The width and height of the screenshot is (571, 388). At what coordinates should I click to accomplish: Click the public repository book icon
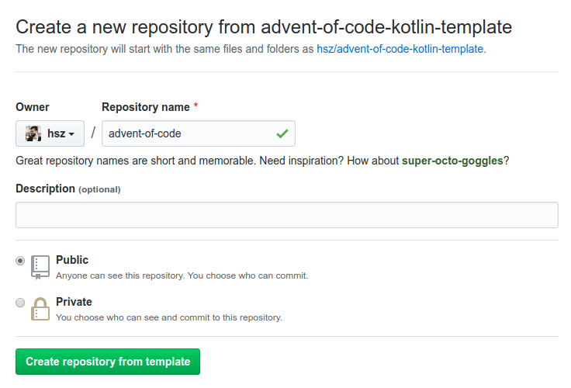point(40,267)
